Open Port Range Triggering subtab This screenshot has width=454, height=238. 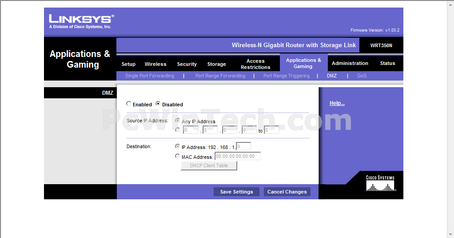tap(287, 76)
